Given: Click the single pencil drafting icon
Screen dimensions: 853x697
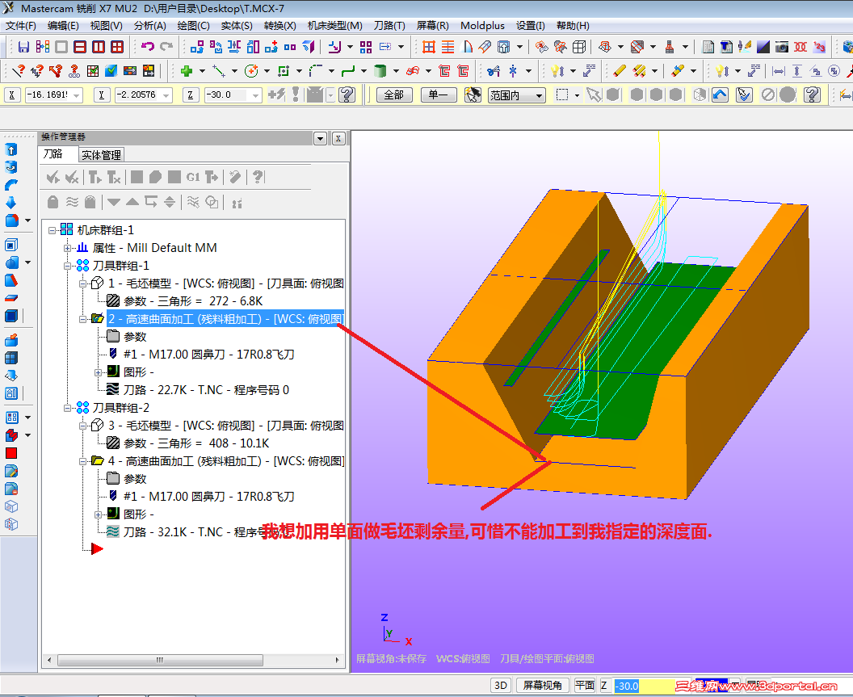Looking at the screenshot, I should tap(619, 71).
